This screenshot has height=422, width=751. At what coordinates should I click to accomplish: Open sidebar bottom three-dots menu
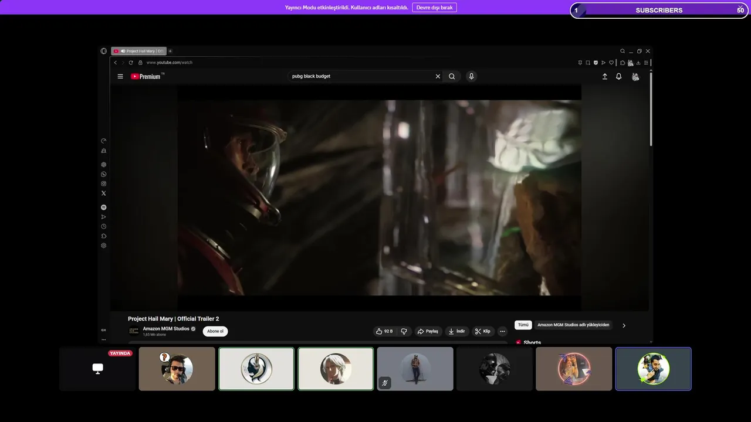[x=104, y=339]
